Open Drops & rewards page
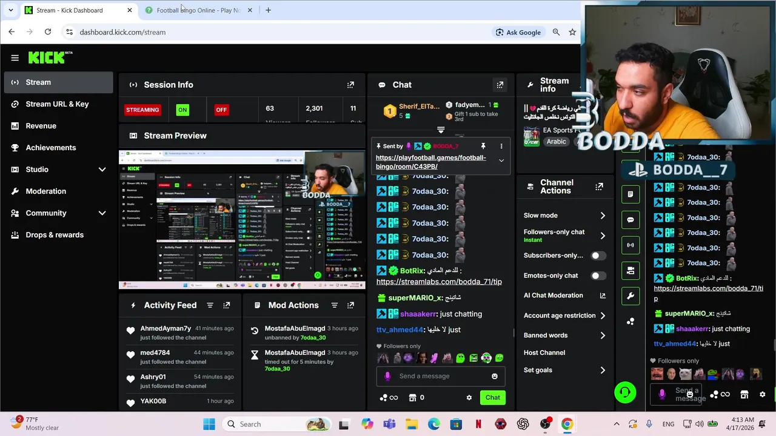The image size is (776, 436). click(58, 235)
